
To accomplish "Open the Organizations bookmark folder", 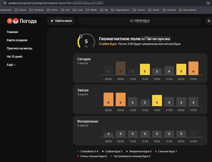I will click(120, 10).
